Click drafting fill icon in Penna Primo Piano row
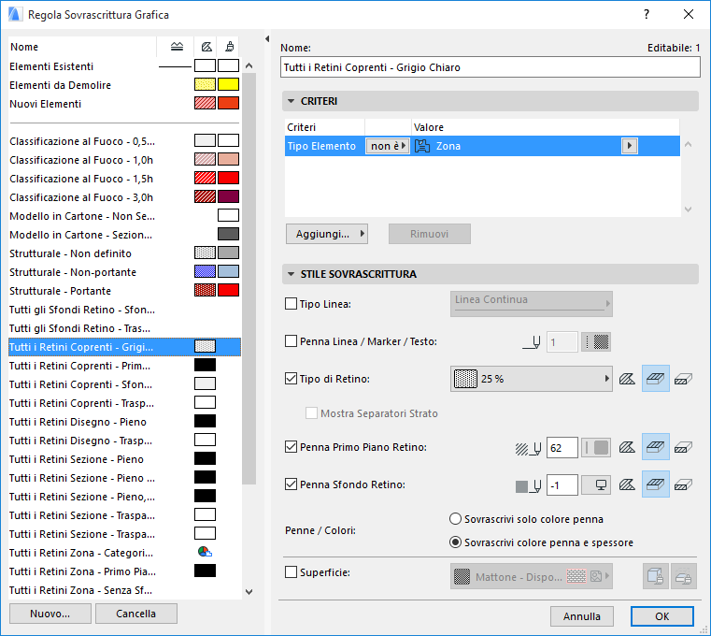 (627, 448)
